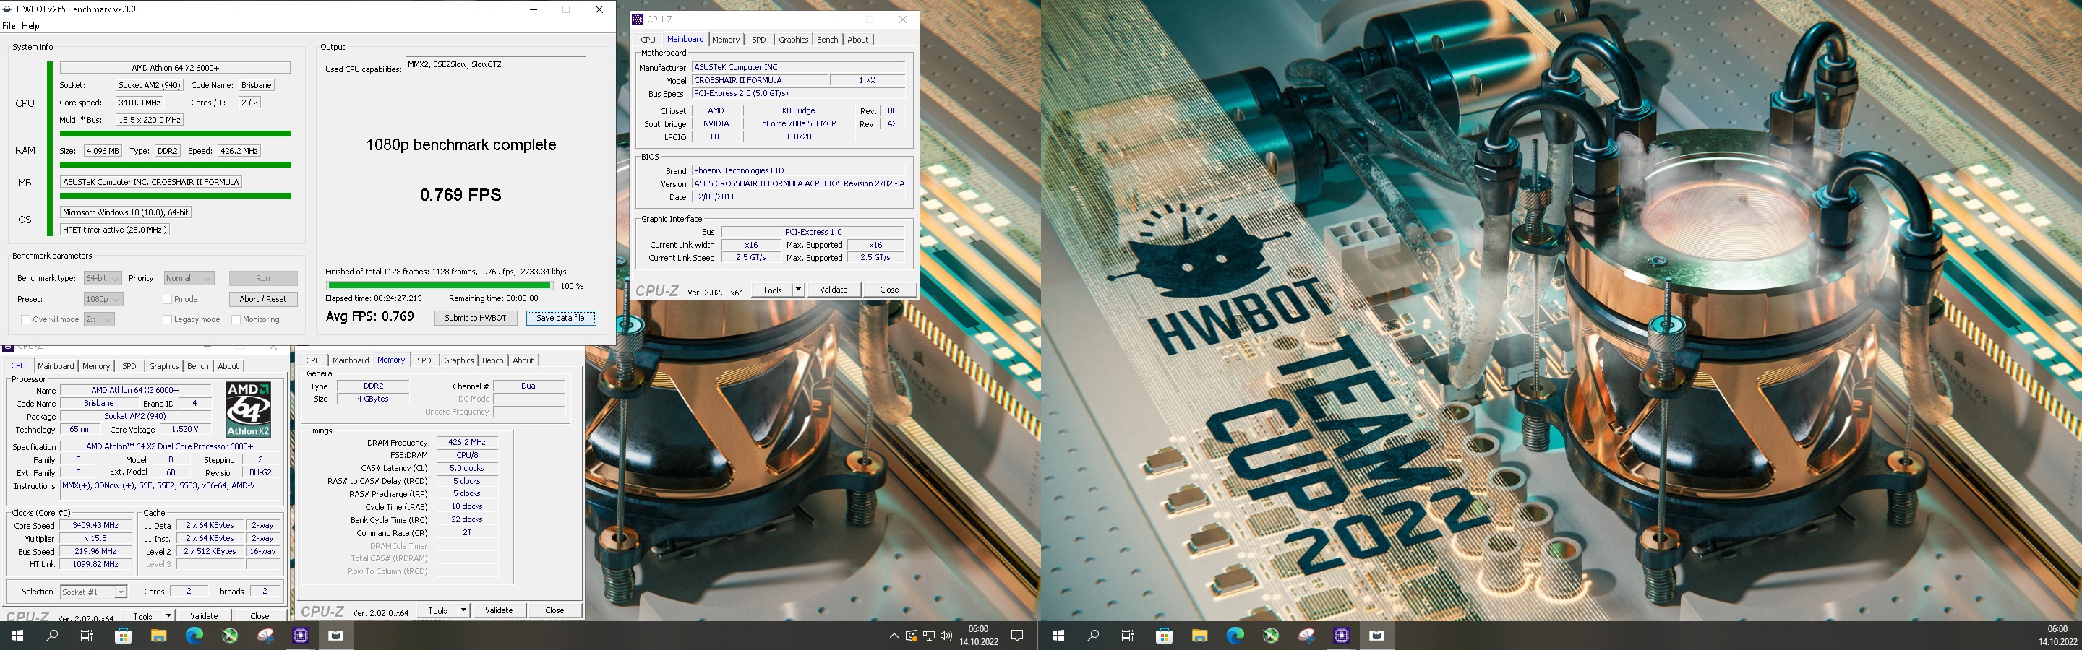Open the update status tray icon with orange dot
The width and height of the screenshot is (2082, 650).
coord(911,636)
